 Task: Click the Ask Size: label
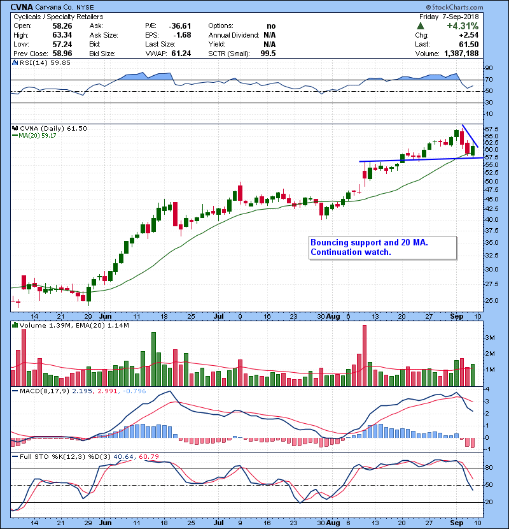click(x=104, y=35)
